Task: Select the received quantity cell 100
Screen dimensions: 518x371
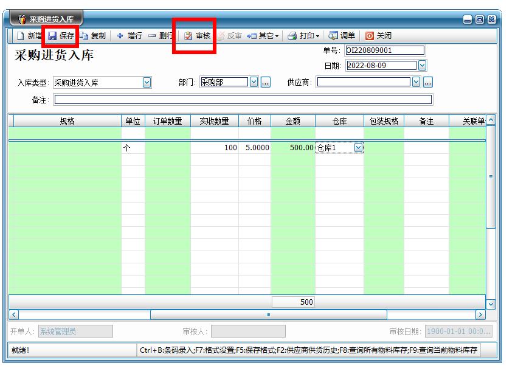Action: [215, 148]
